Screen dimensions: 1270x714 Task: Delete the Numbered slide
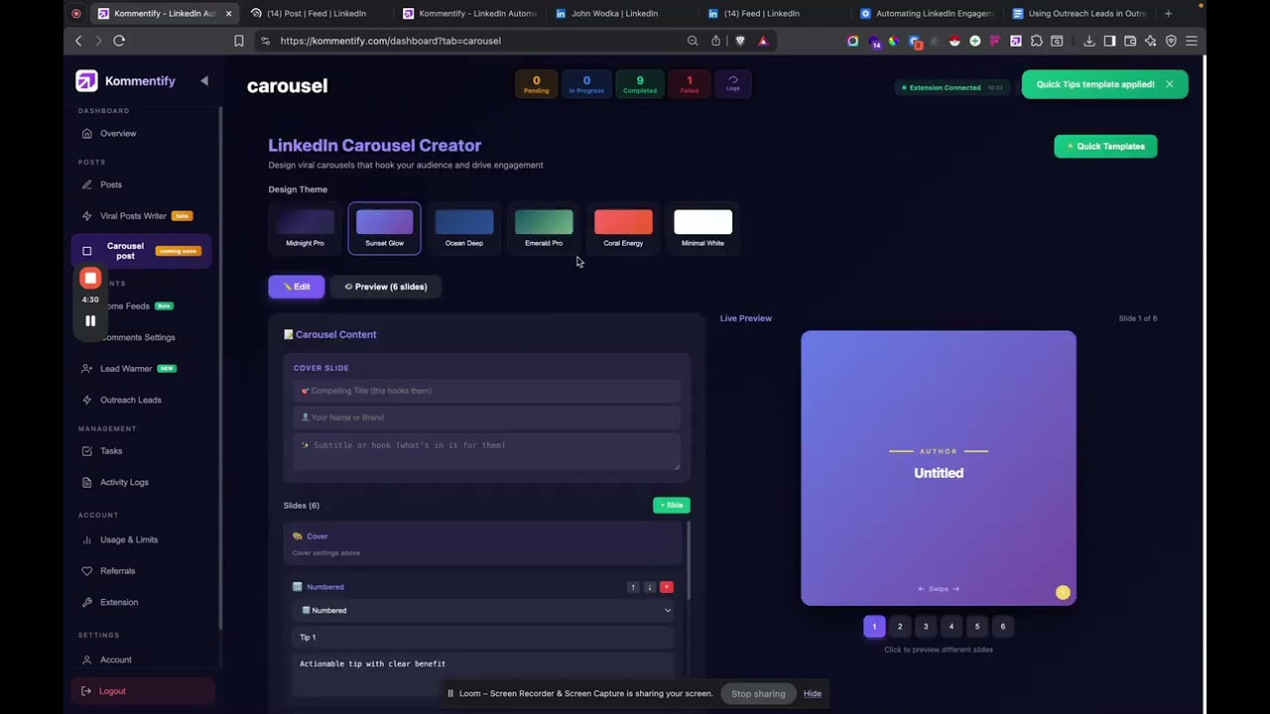pyautogui.click(x=667, y=587)
